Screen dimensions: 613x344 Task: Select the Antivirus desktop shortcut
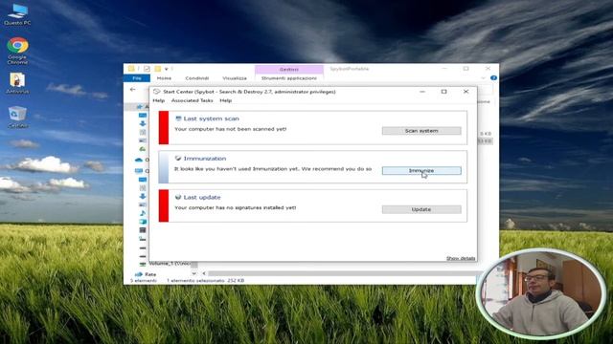(x=17, y=83)
